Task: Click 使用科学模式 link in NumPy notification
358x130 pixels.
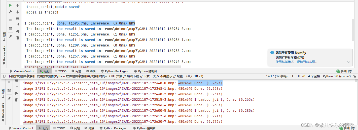Action: (285, 62)
